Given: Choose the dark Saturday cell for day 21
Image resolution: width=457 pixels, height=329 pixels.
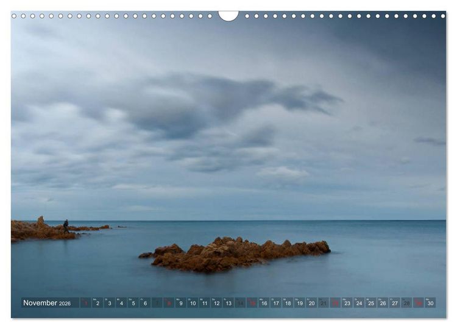Looking at the screenshot, I should [x=324, y=302].
